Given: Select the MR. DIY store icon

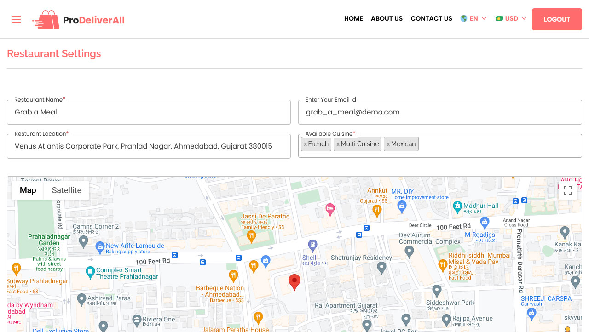Looking at the screenshot, I should [x=402, y=206].
